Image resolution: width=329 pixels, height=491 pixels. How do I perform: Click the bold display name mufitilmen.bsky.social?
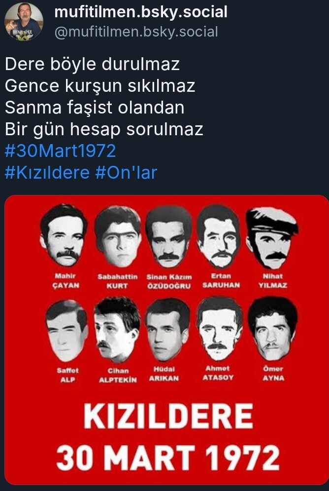point(141,12)
